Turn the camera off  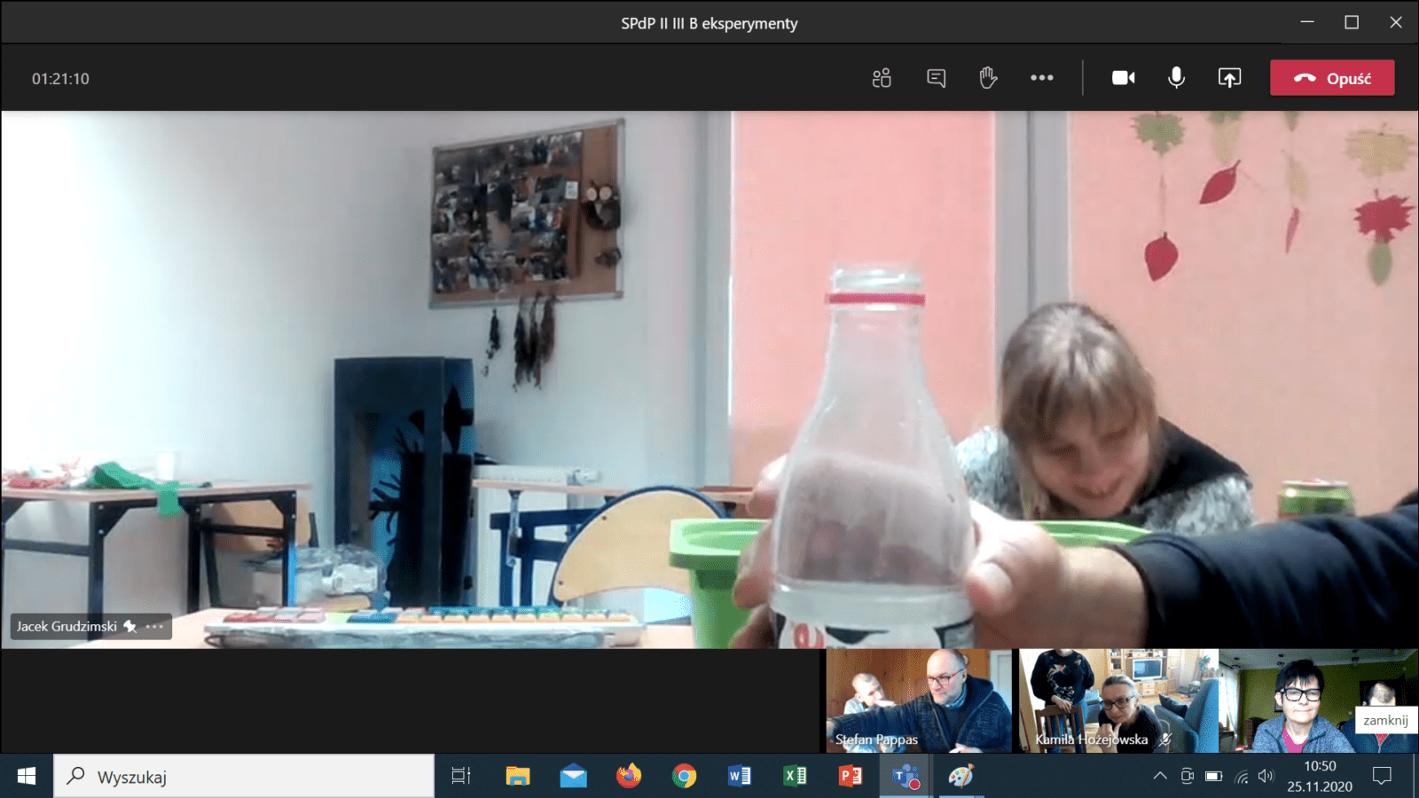coord(1124,78)
